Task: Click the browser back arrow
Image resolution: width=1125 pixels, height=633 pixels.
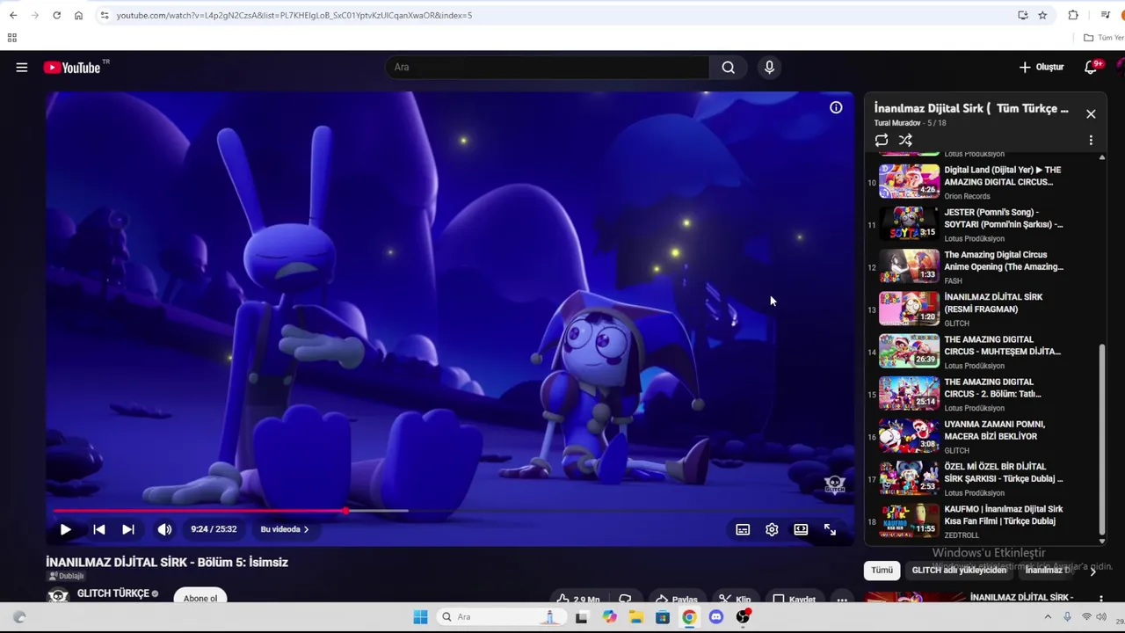Action: pos(13,15)
